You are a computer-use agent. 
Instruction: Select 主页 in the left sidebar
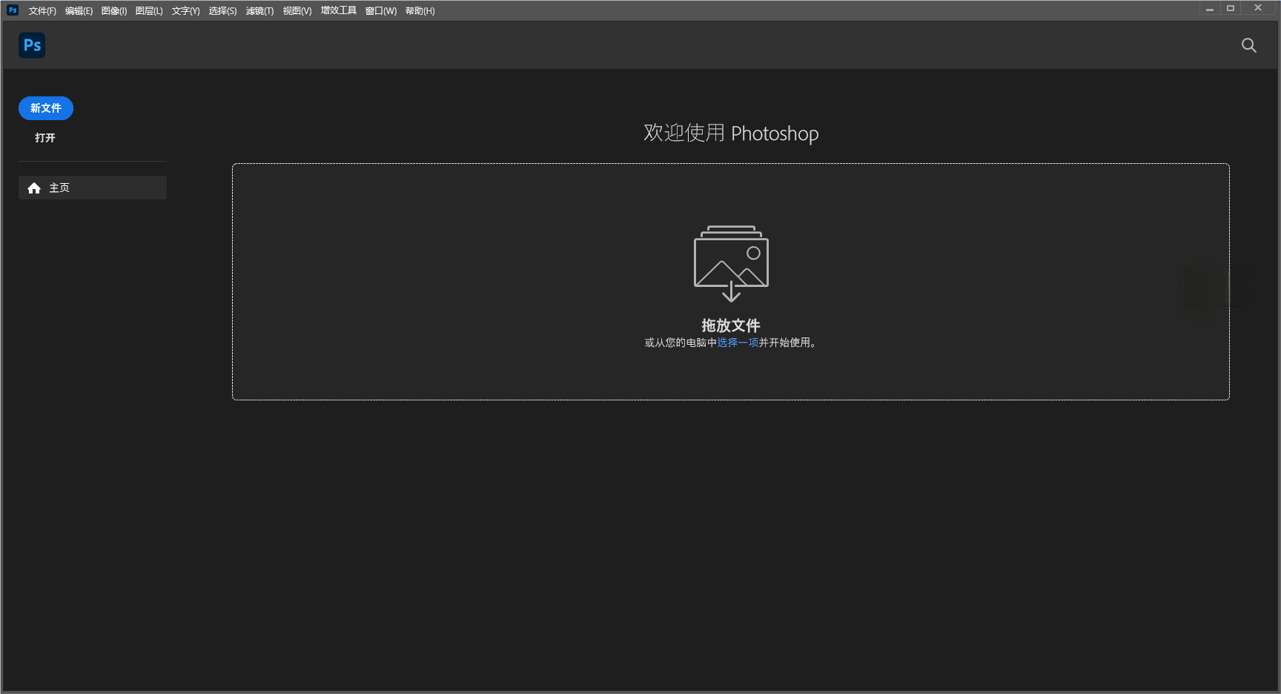[x=59, y=188]
